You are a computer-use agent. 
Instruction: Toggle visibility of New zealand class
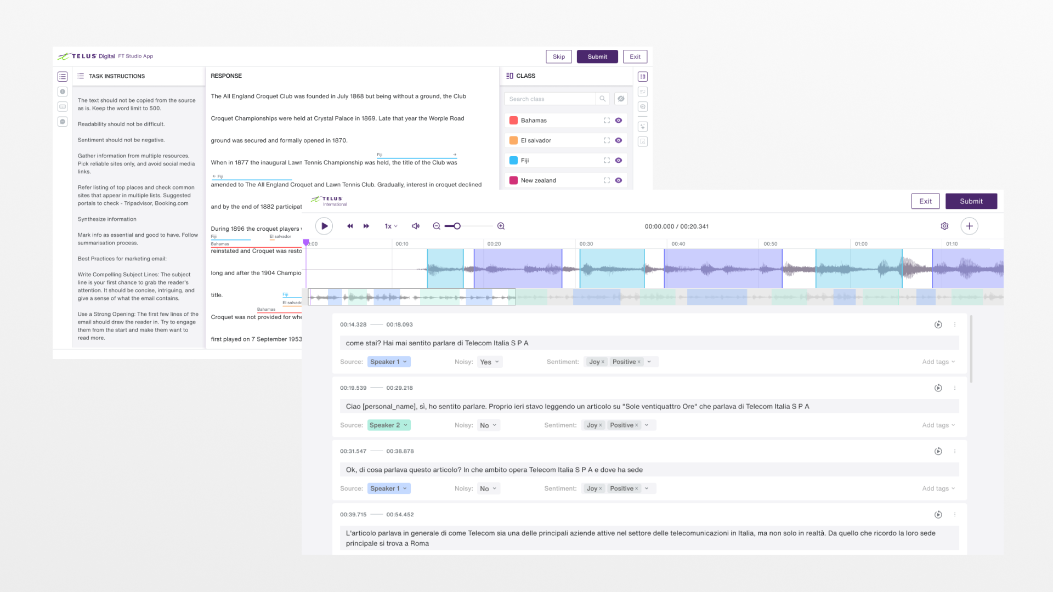[x=619, y=180]
